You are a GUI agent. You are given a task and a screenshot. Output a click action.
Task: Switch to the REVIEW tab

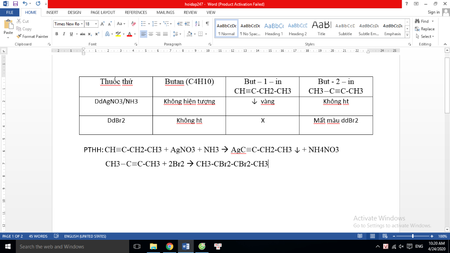coord(190,12)
